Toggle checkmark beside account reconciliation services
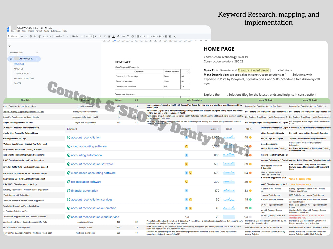The height and width of the screenshot is (249, 333). coord(69,200)
